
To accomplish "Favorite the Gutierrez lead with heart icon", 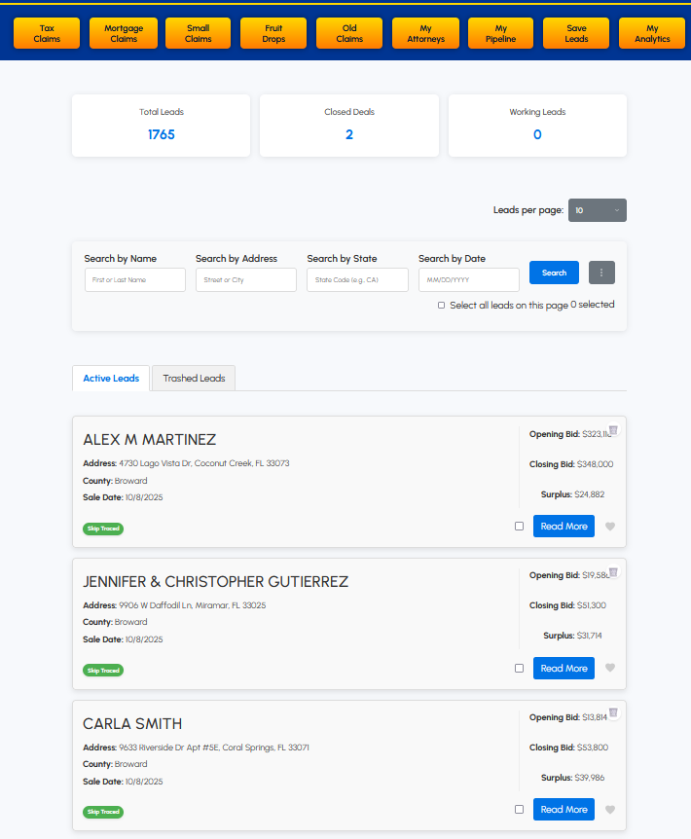I will [x=610, y=669].
